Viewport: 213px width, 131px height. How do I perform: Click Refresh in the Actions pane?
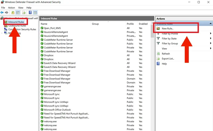point(166,54)
